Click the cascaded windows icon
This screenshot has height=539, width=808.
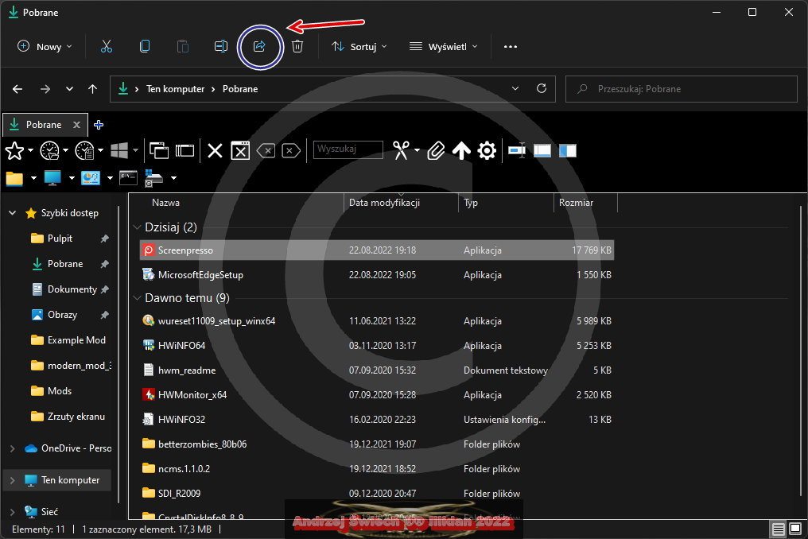159,151
